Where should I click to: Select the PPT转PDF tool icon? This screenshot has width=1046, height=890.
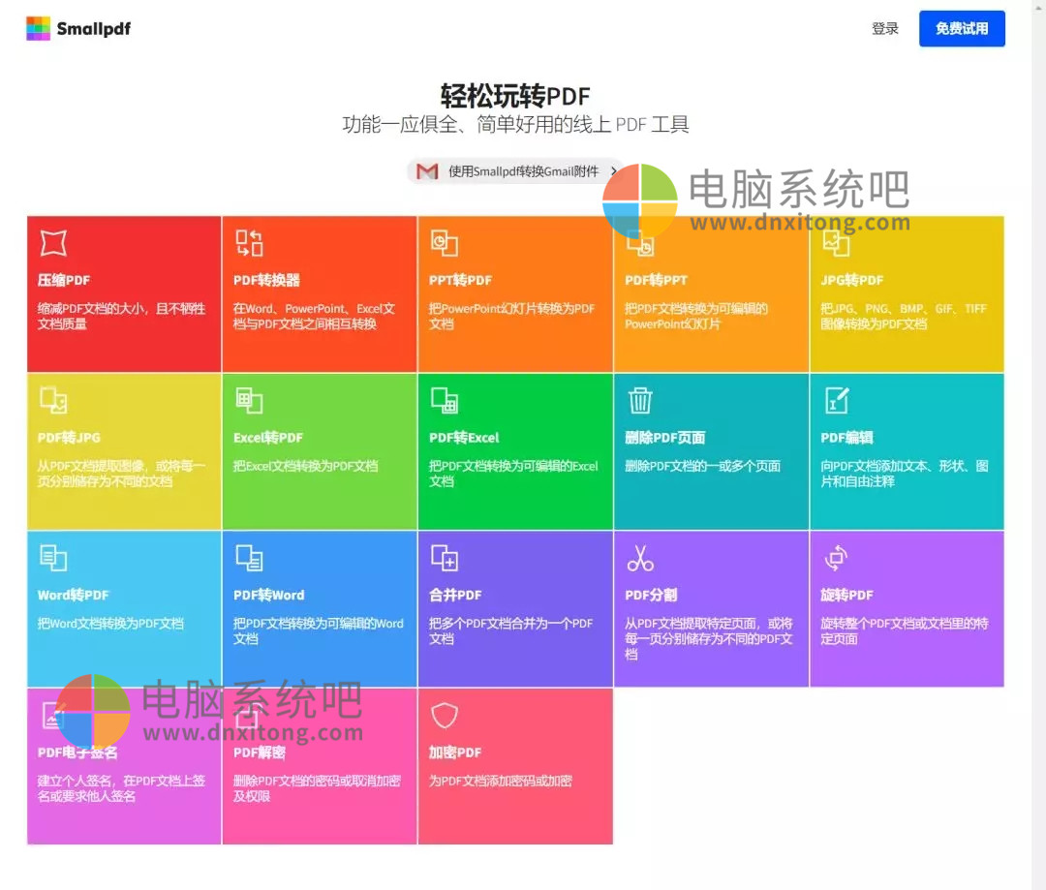pos(445,243)
